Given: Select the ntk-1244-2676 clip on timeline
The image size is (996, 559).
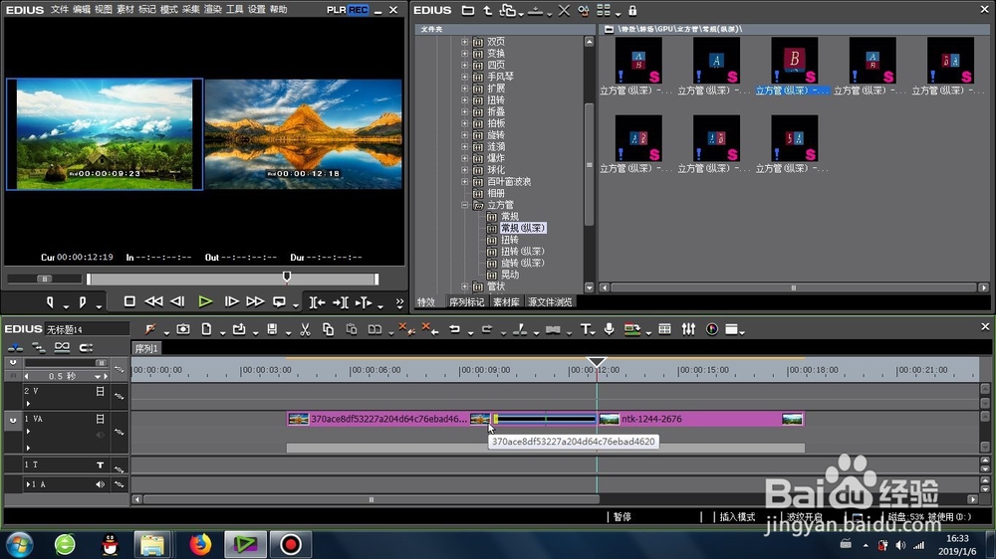Looking at the screenshot, I should click(x=701, y=419).
